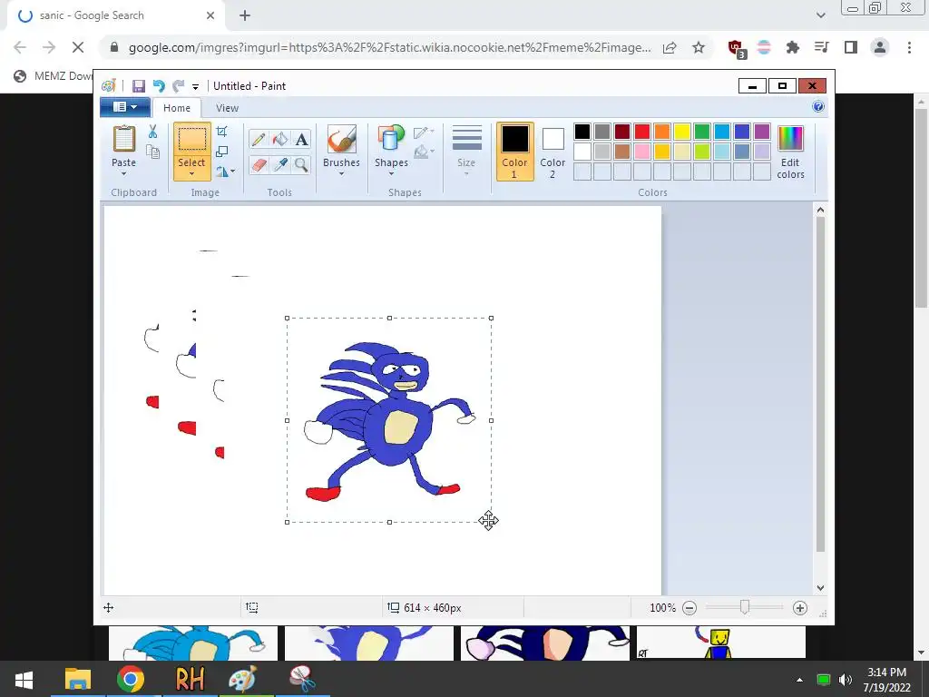Click the Brushes tool icon

[341, 139]
